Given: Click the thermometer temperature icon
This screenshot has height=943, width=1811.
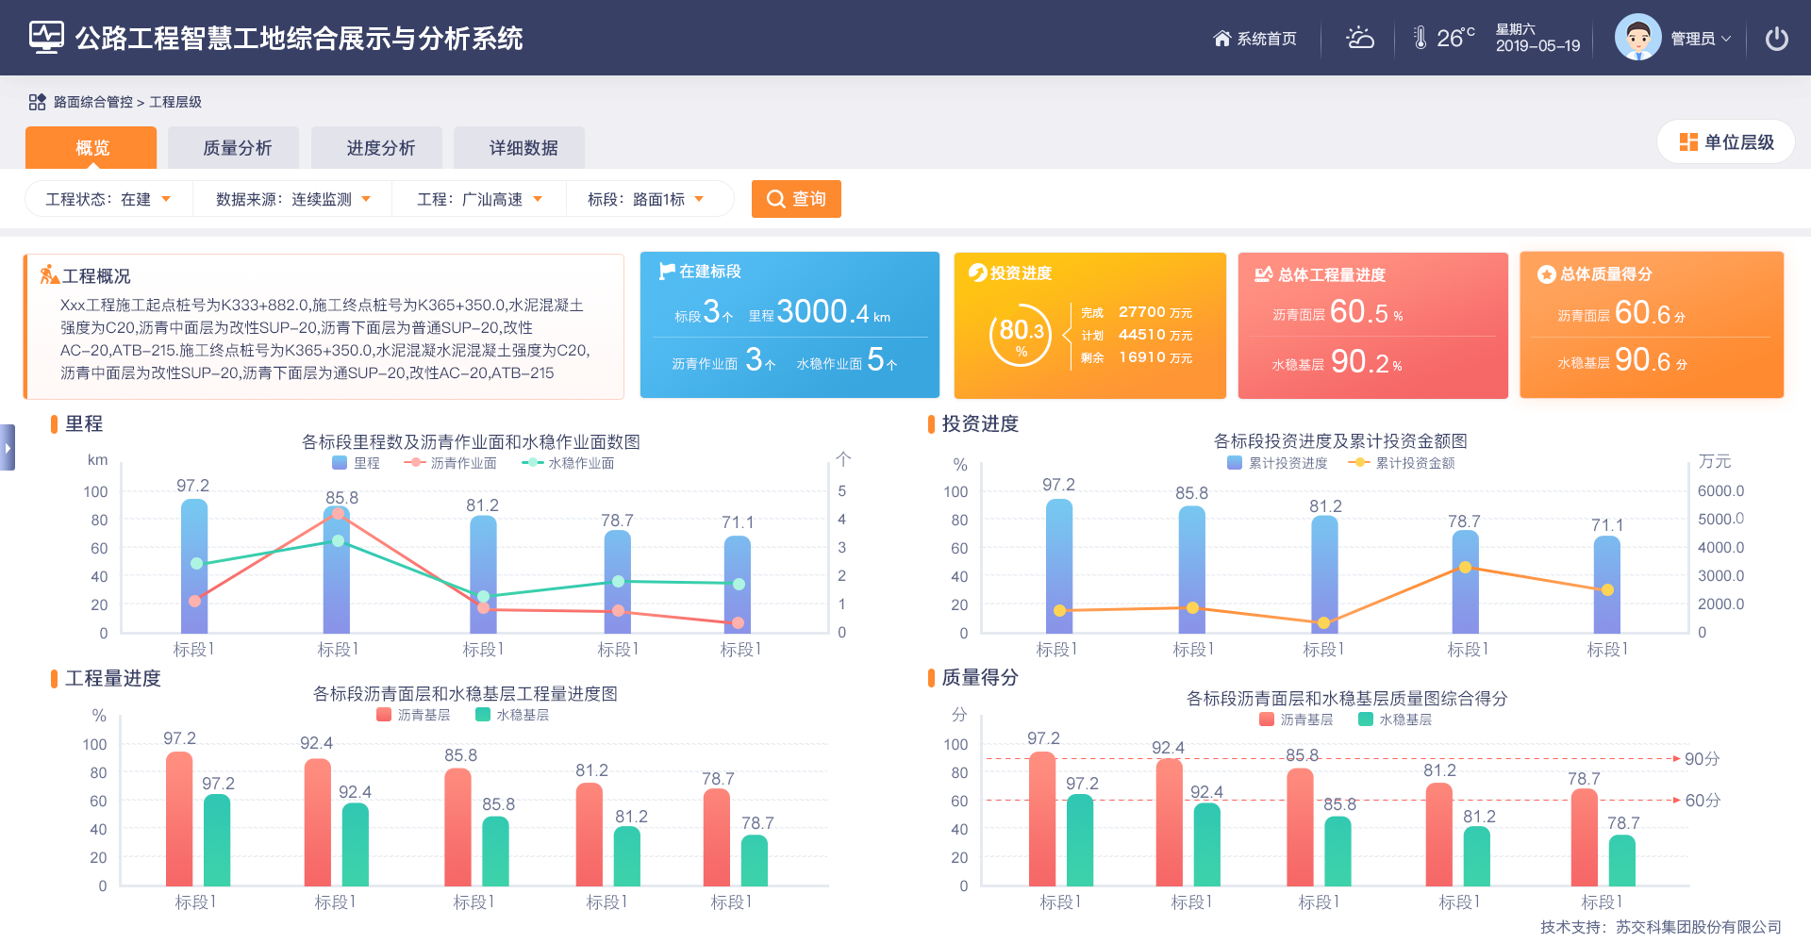Looking at the screenshot, I should (1420, 39).
